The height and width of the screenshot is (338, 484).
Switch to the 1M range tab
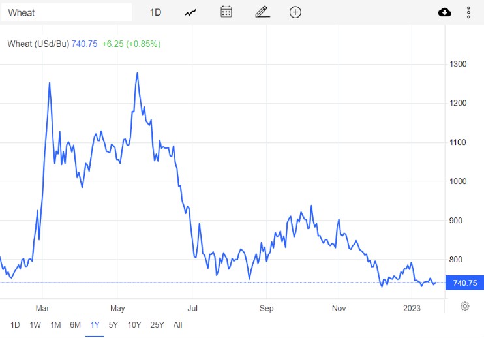point(55,325)
